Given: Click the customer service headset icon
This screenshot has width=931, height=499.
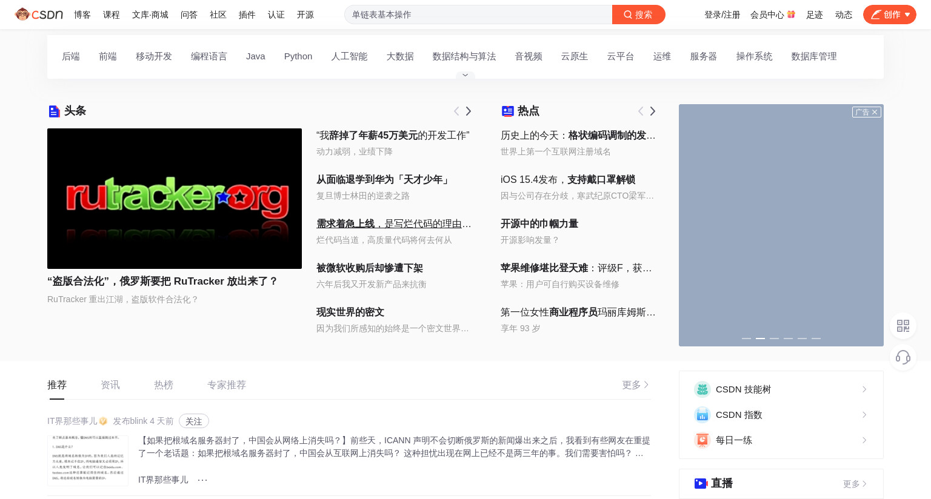Looking at the screenshot, I should coord(903,357).
